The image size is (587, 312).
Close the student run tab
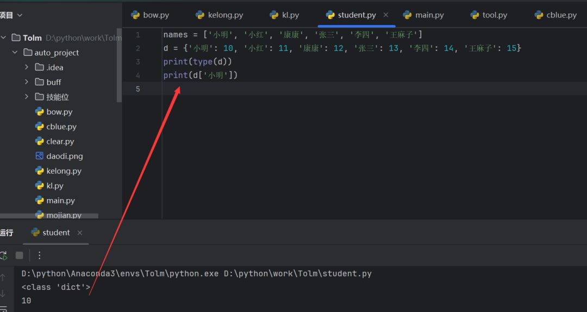80,233
